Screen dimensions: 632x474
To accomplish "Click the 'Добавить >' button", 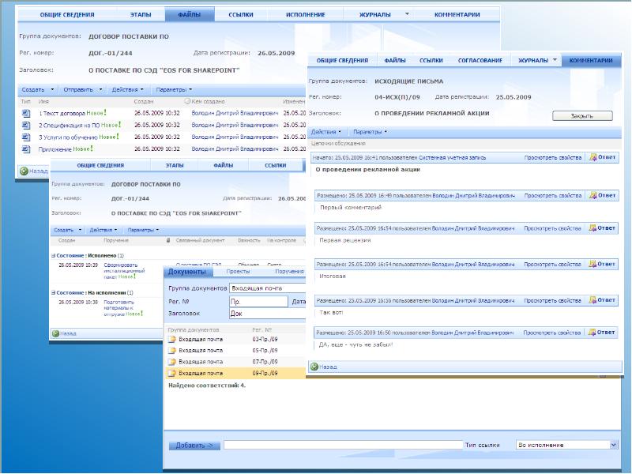I will coord(194,446).
